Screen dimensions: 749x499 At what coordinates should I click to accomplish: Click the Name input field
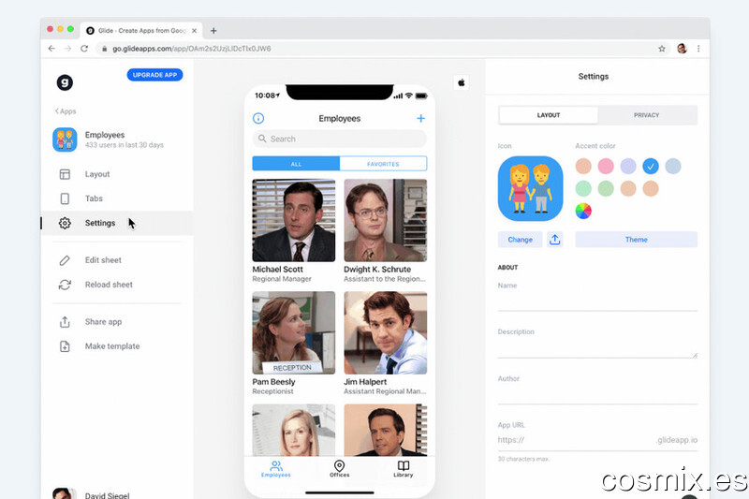597,301
